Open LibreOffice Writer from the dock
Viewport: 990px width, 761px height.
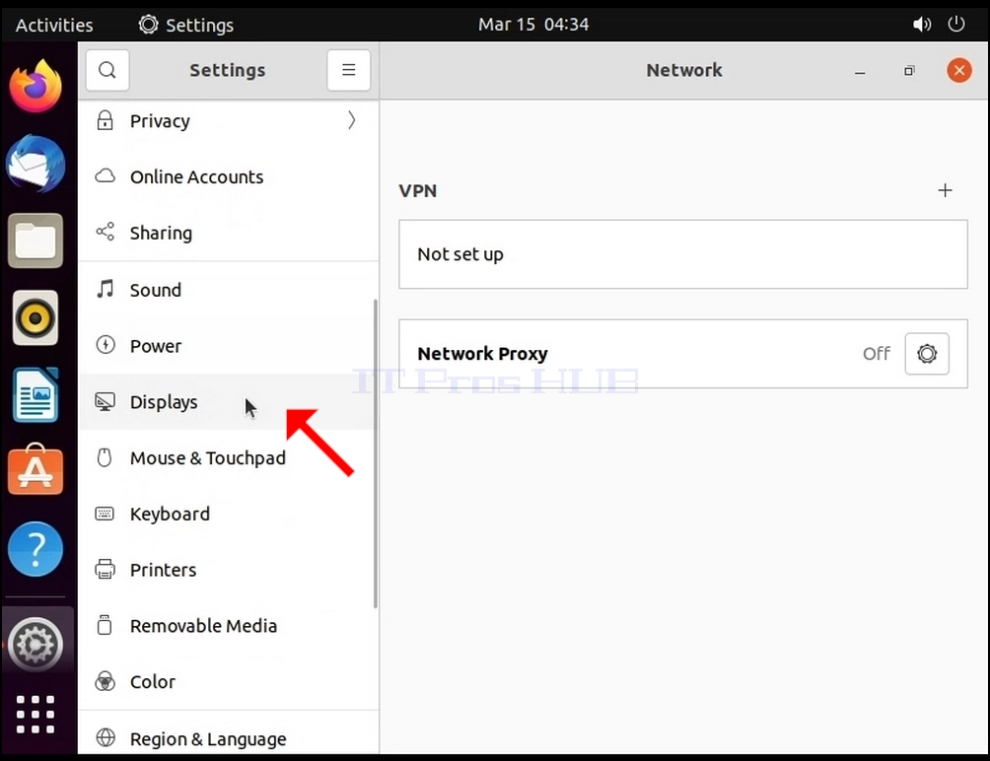click(35, 395)
